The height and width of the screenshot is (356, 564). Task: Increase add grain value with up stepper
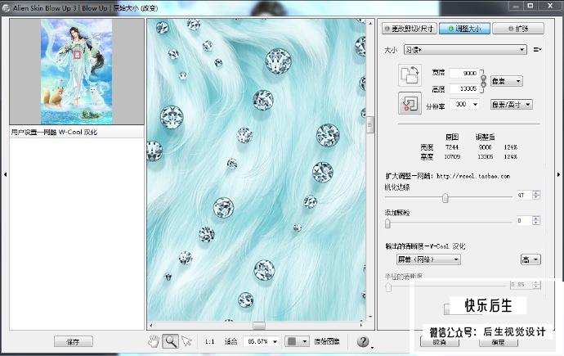536,219
